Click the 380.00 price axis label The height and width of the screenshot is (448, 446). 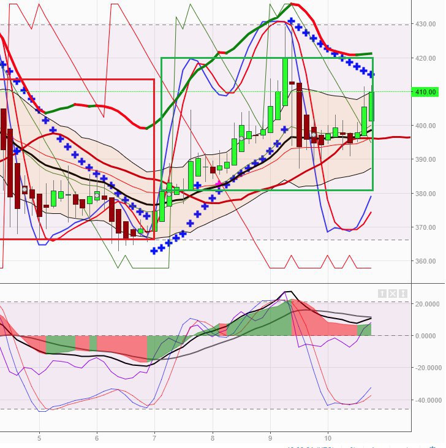[425, 194]
